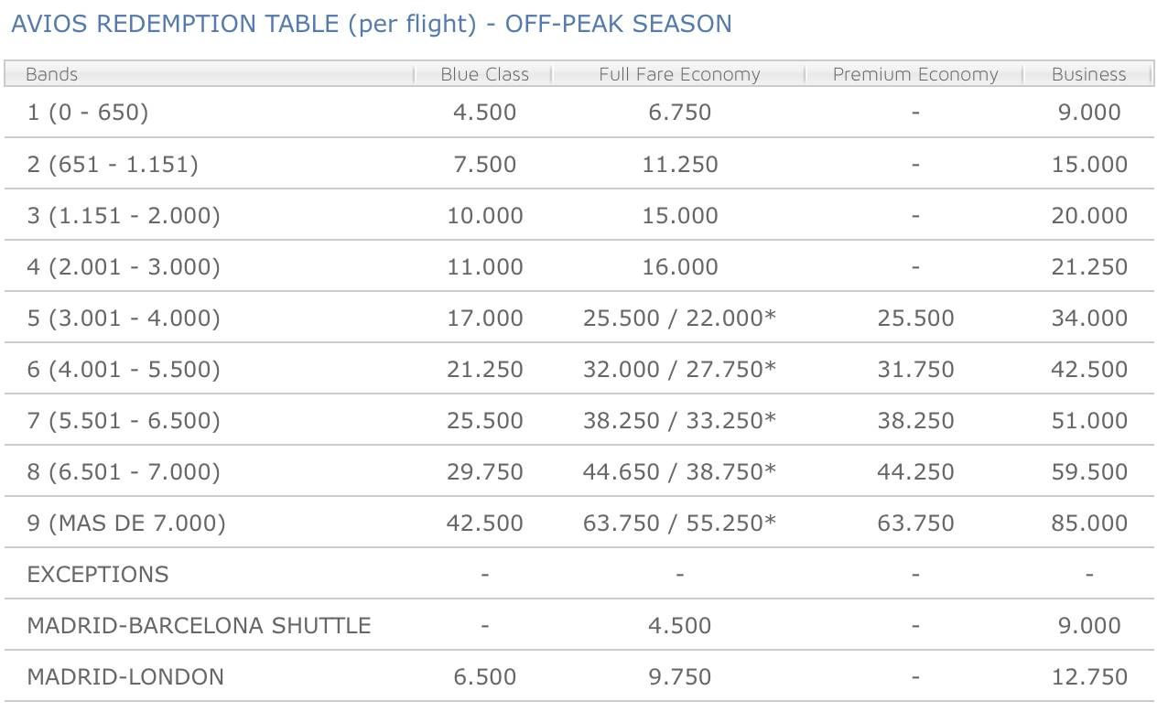Click the 59.500 Business value

pos(1089,471)
